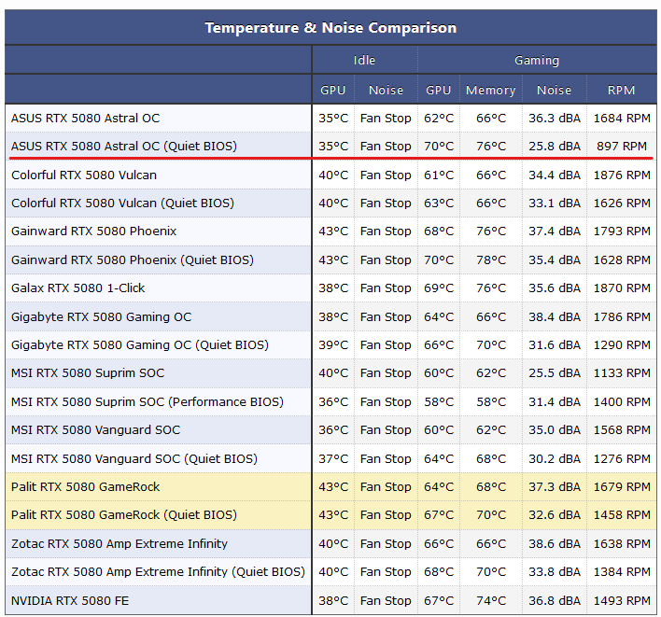Click the '37.4 dBA' noise value
The height and width of the screenshot is (617, 661).
pos(555,231)
